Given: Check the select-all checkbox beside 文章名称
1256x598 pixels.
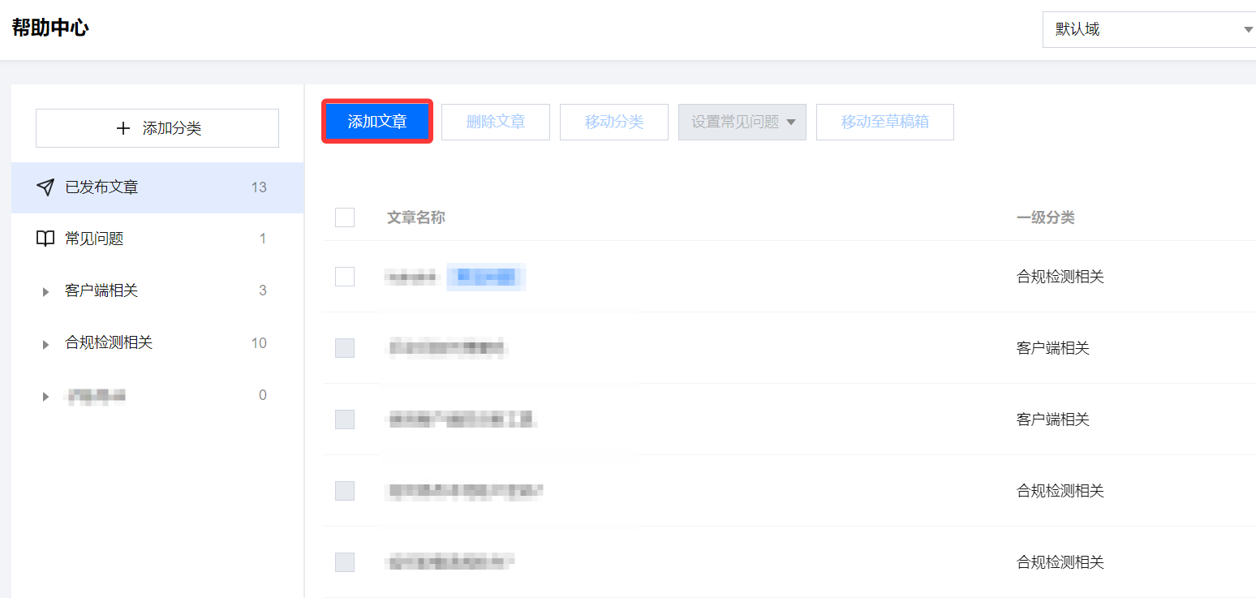Looking at the screenshot, I should click(x=345, y=217).
